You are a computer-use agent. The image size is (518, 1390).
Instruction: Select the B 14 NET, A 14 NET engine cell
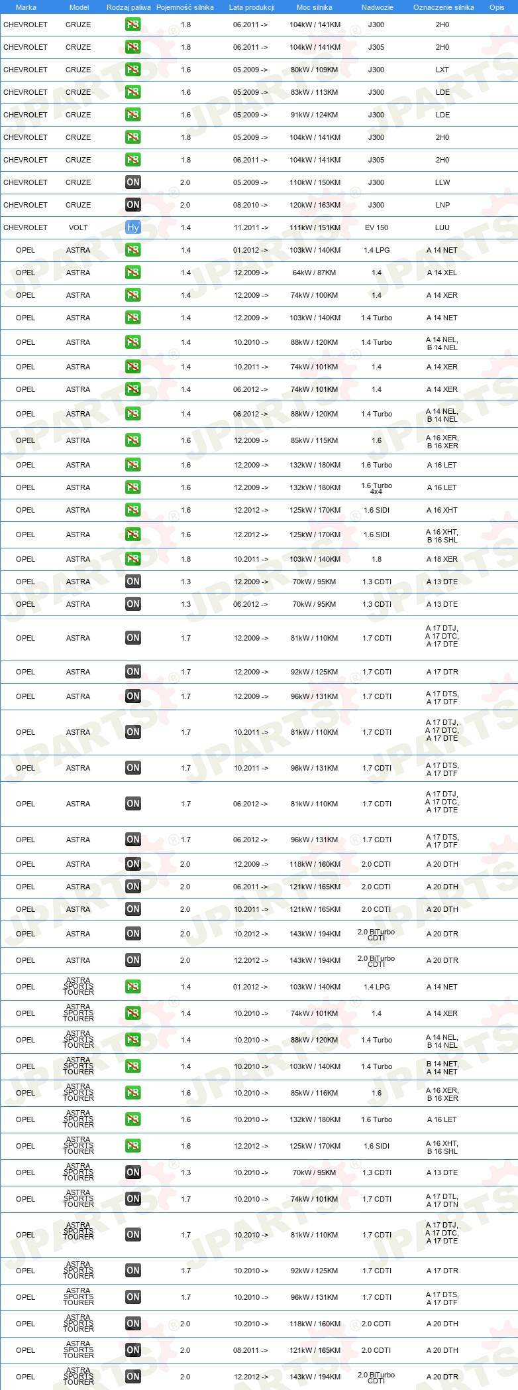[442, 1068]
